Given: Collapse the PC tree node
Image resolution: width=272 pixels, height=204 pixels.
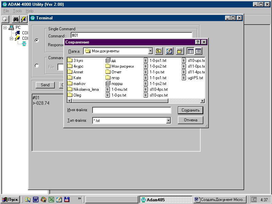Looking at the screenshot, I should [x=5, y=28].
